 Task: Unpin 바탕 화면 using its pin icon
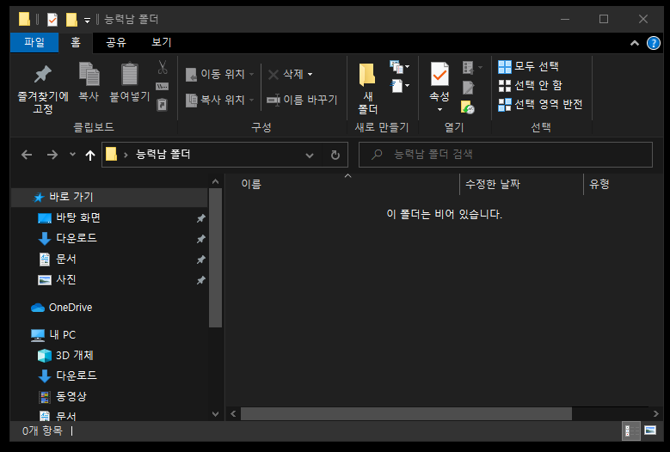(x=201, y=218)
